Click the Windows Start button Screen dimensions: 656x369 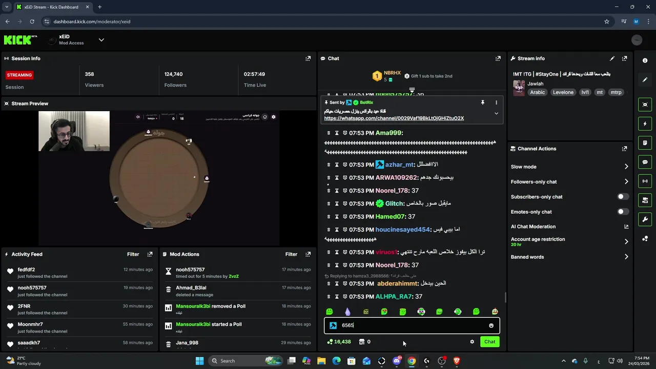[x=199, y=361]
